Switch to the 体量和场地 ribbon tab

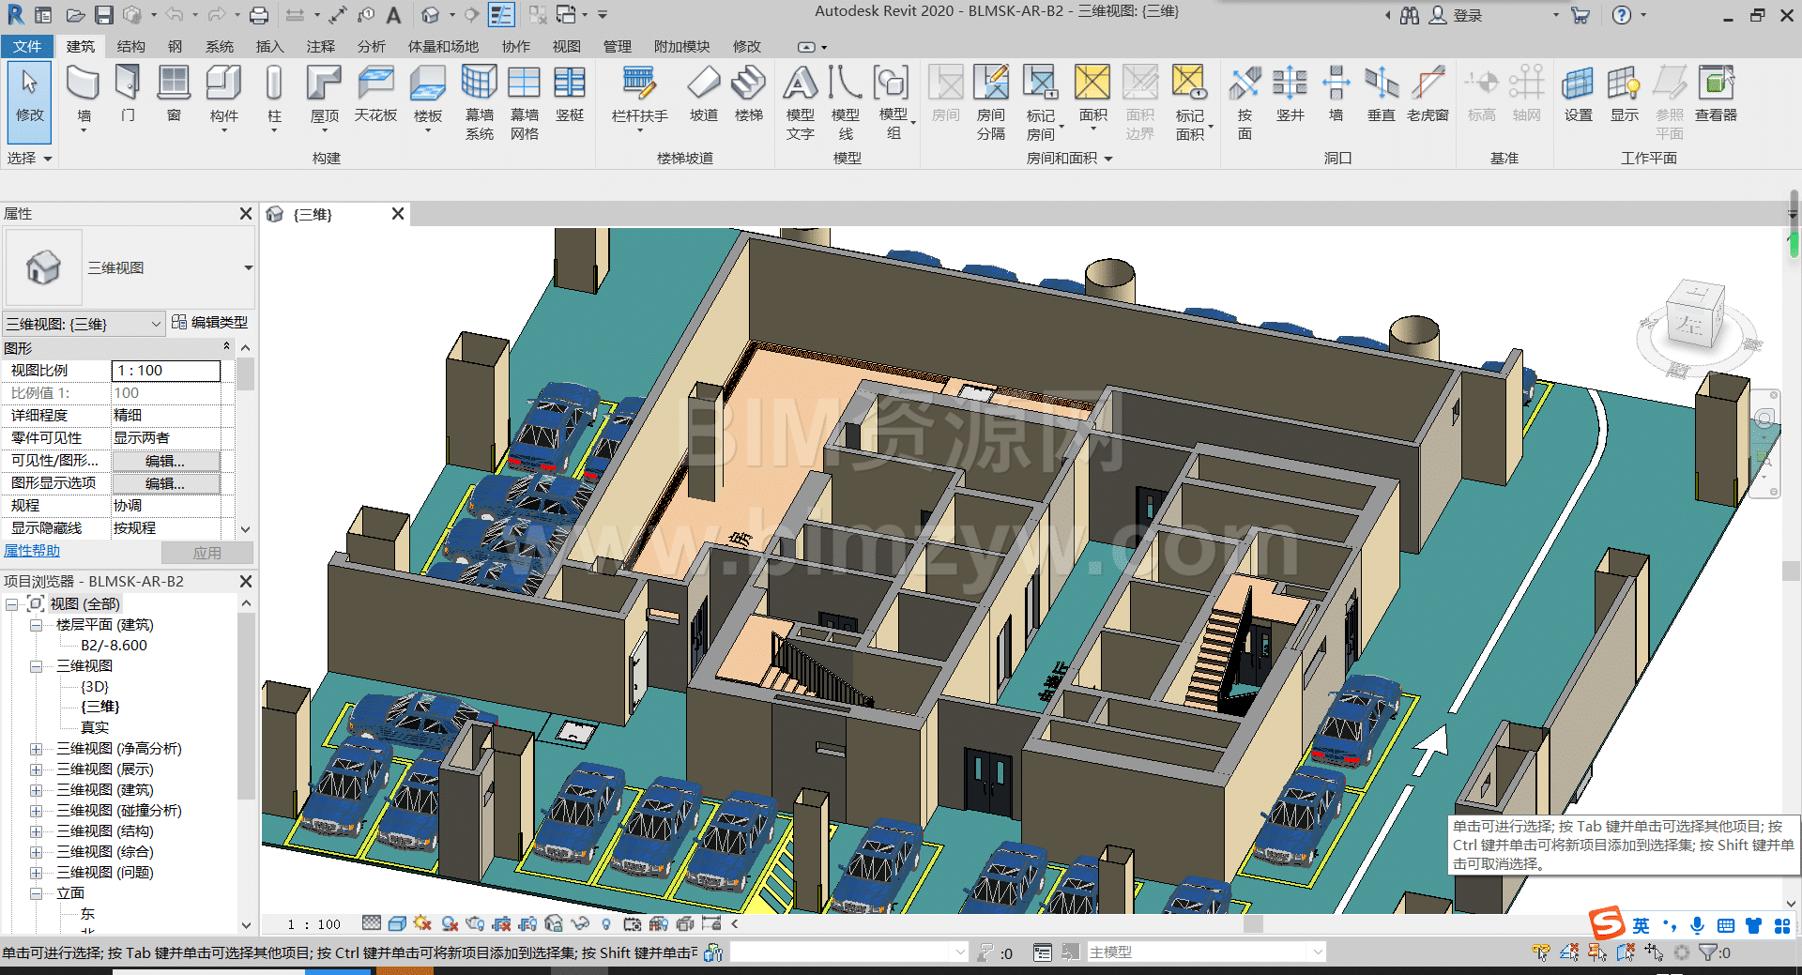tap(443, 46)
